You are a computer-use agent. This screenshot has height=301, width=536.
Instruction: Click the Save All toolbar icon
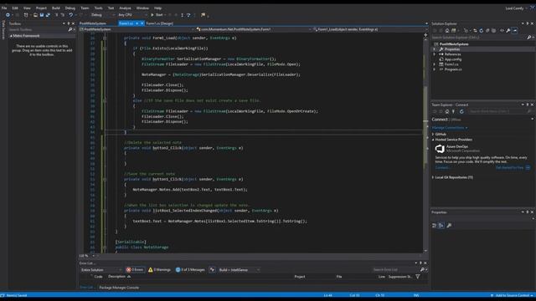pos(48,15)
